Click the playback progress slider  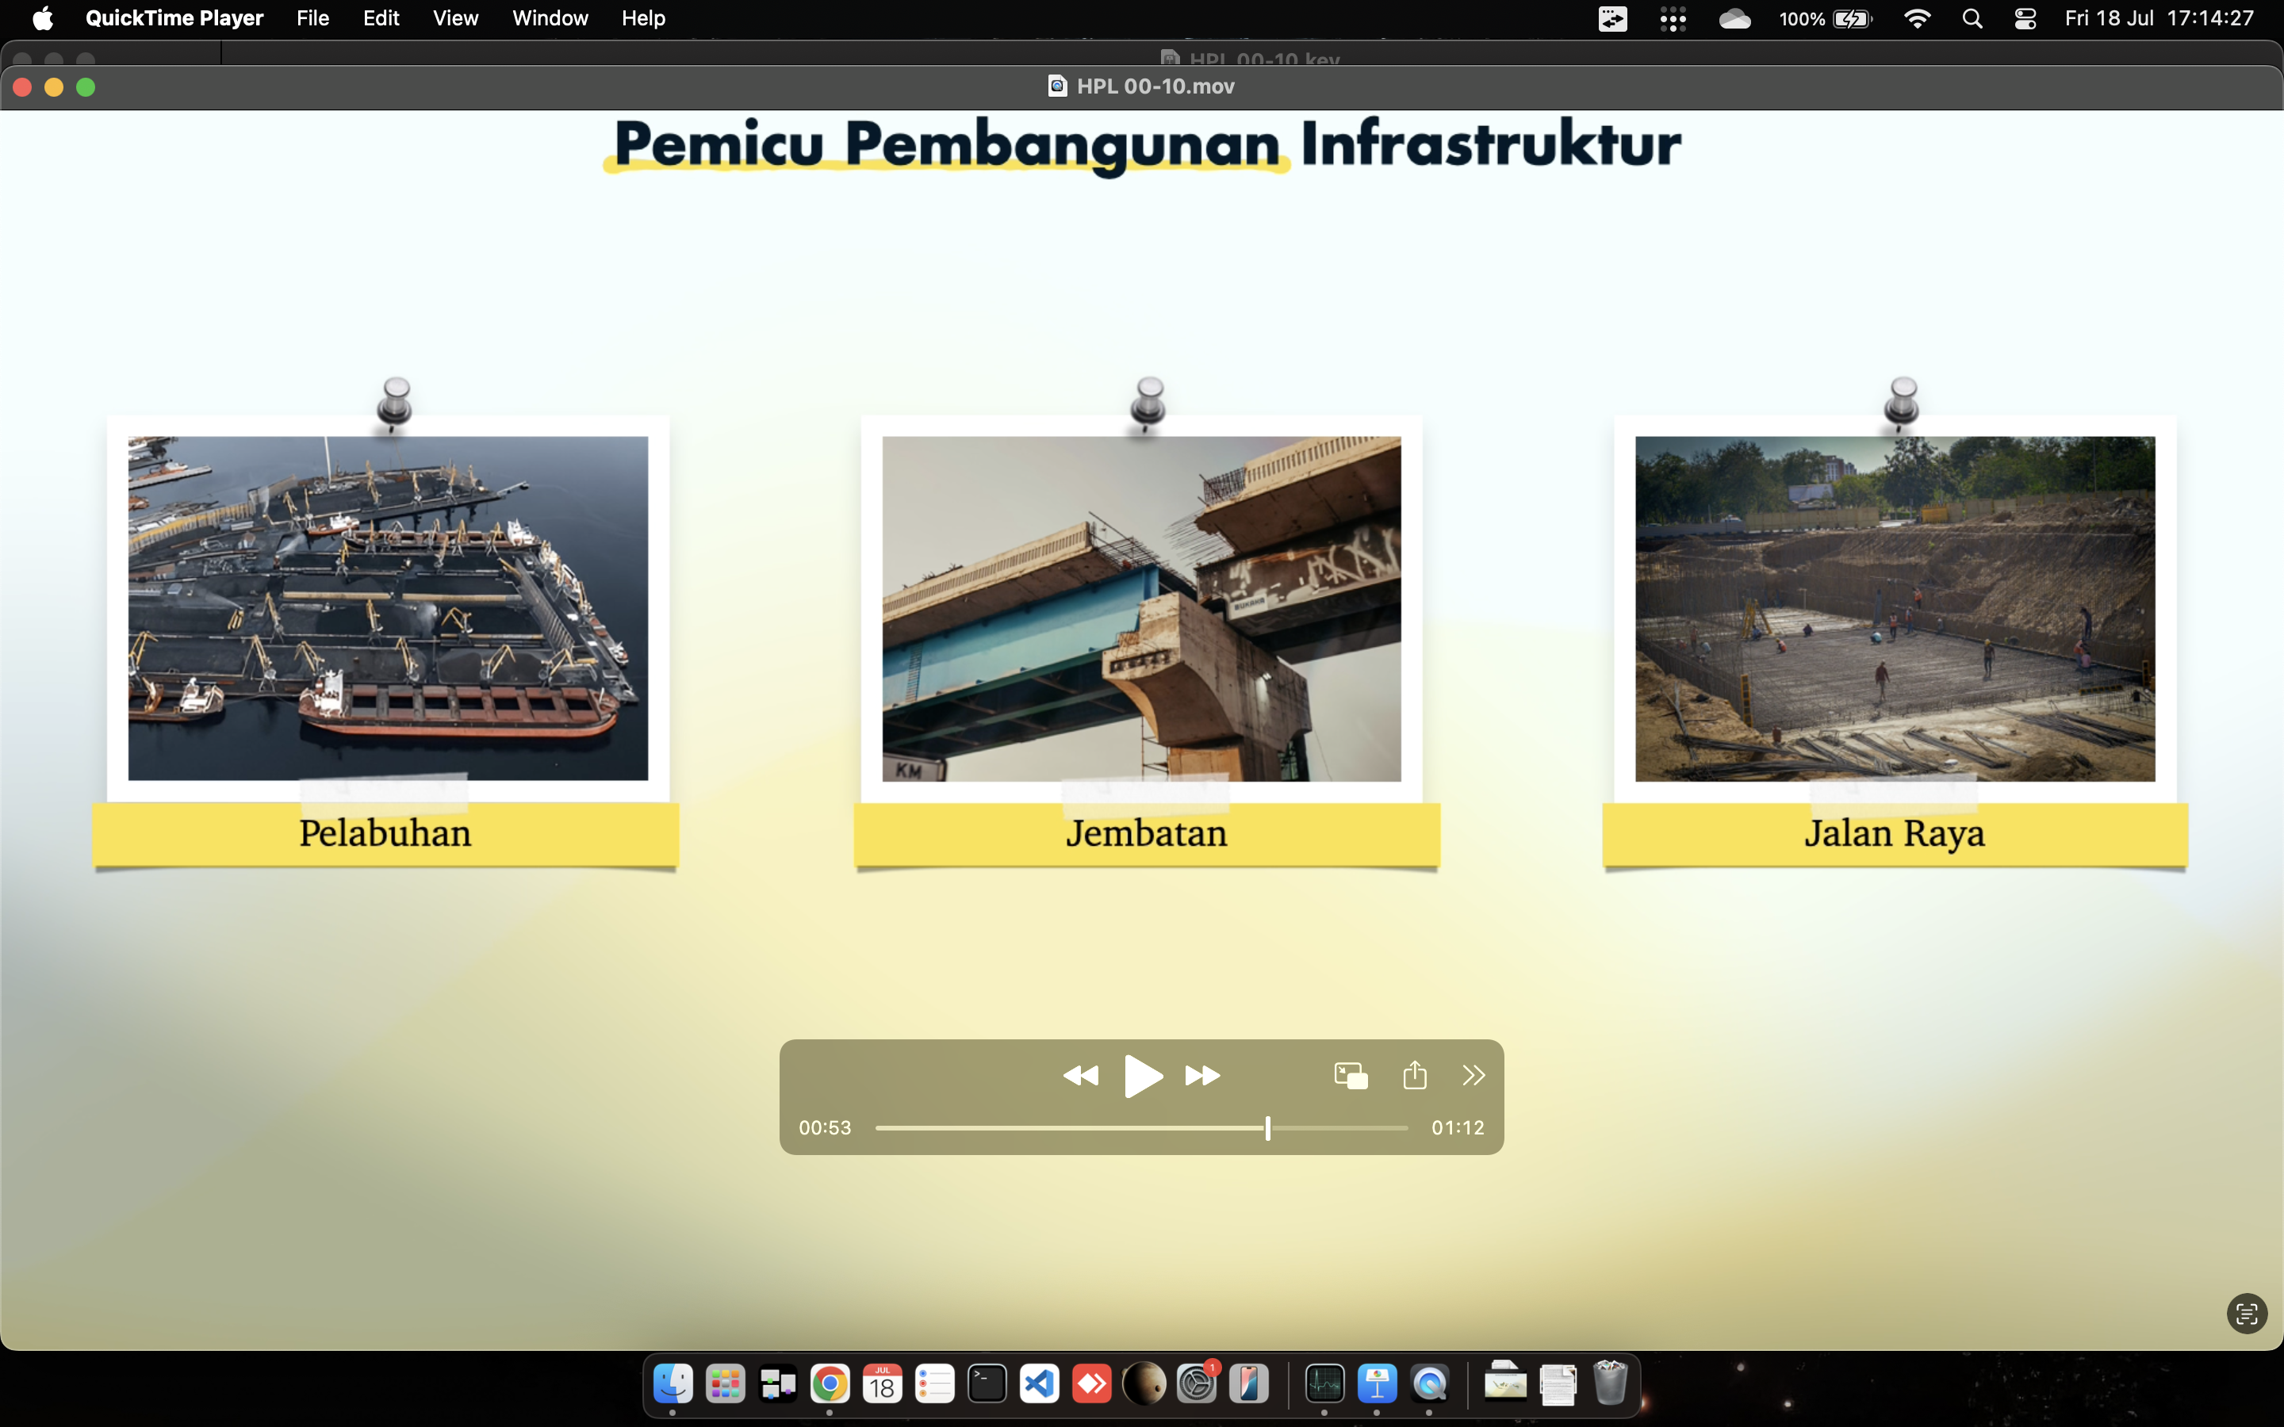[1141, 1128]
